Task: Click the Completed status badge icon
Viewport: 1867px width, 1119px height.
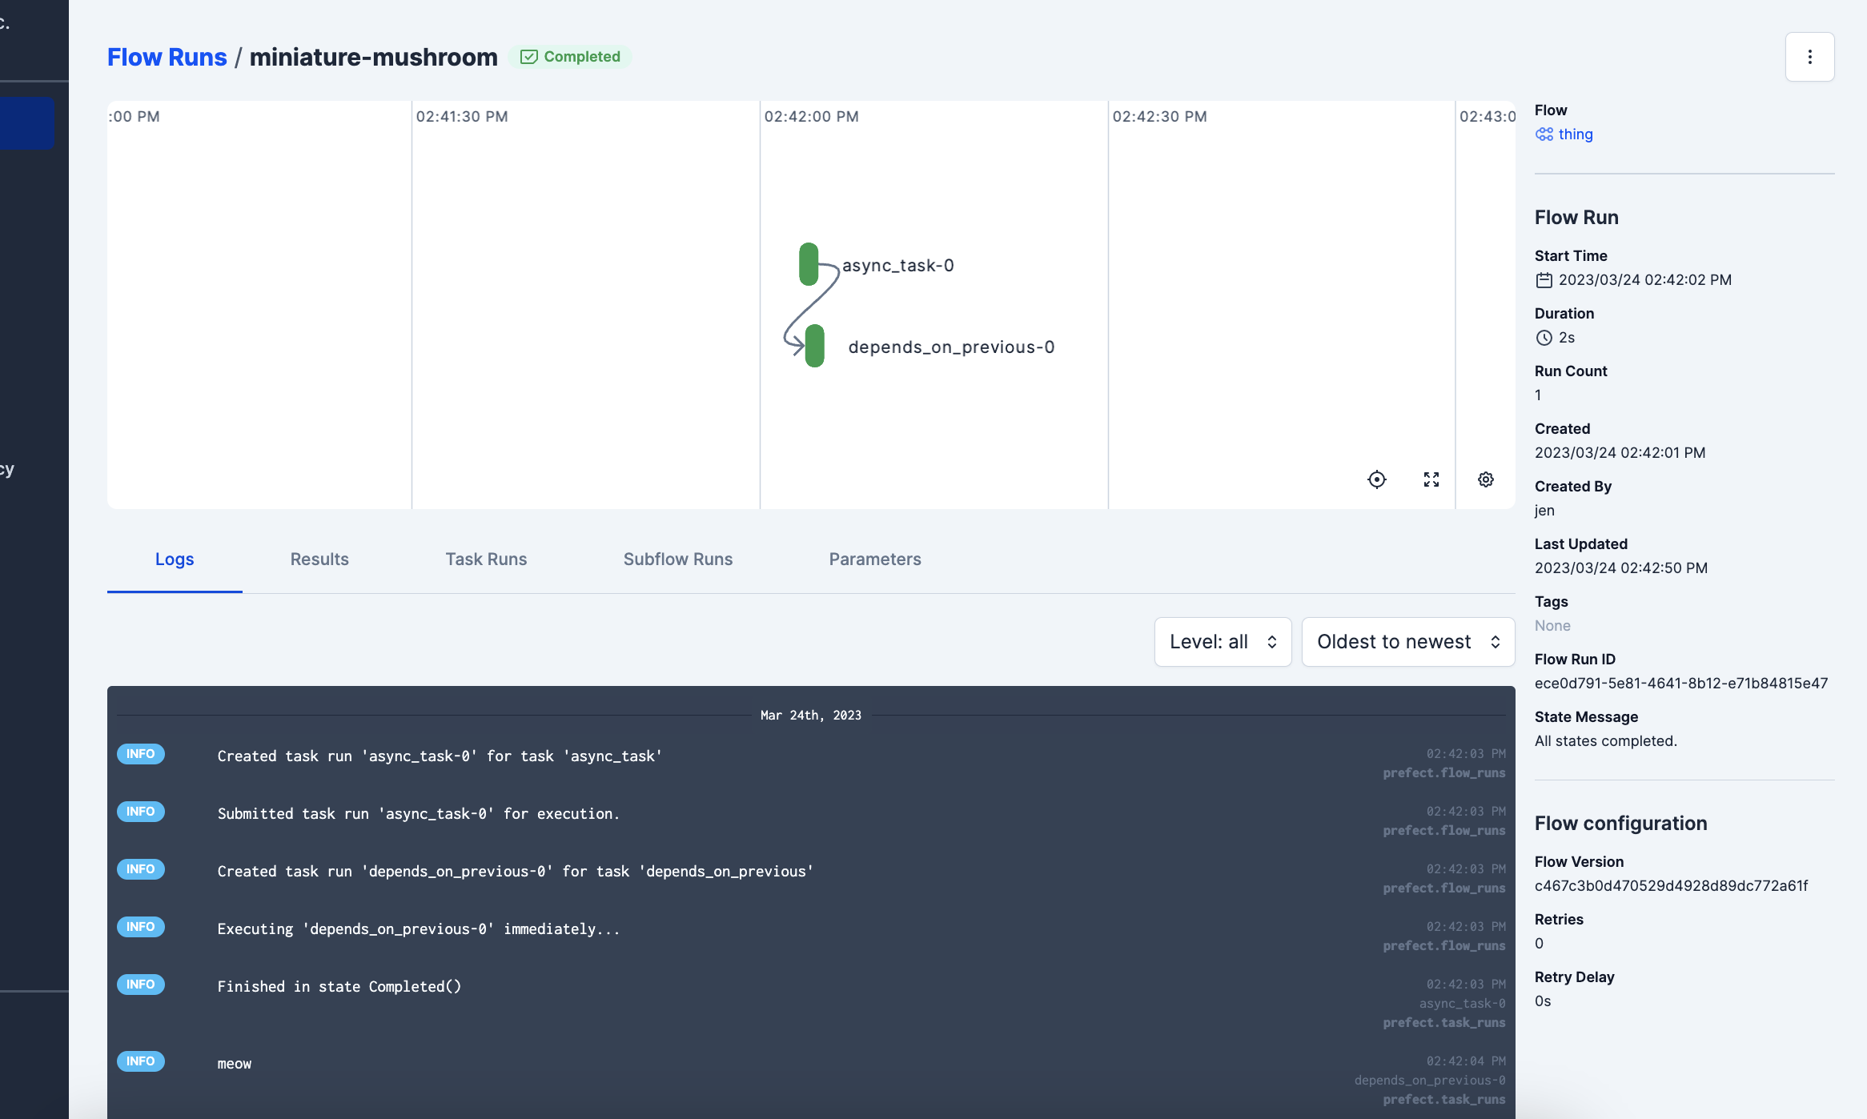Action: point(528,57)
